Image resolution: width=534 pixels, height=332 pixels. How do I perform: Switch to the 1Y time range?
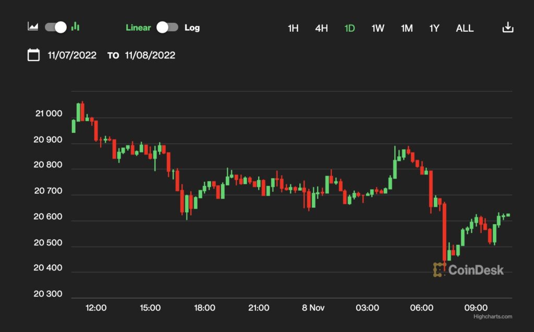click(434, 28)
